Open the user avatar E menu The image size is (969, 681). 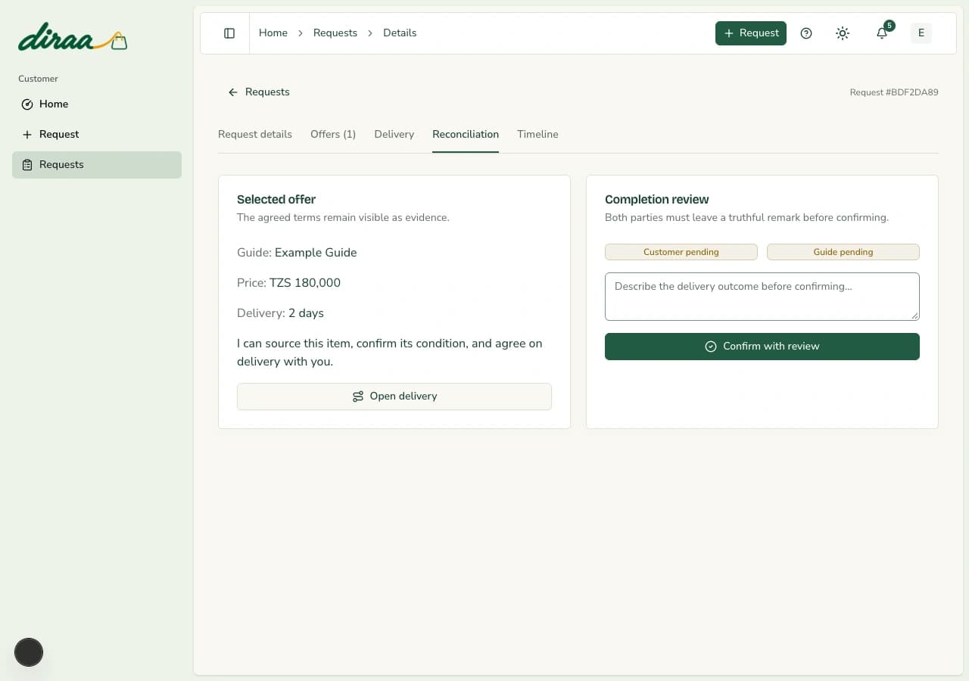point(921,33)
